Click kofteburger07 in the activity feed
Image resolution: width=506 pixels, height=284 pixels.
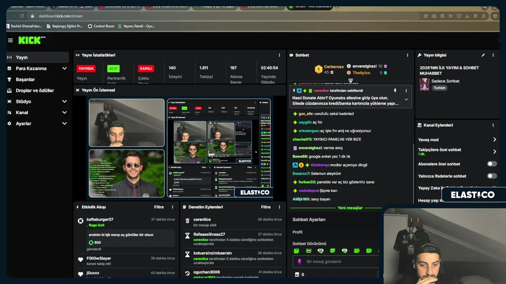pos(100,219)
